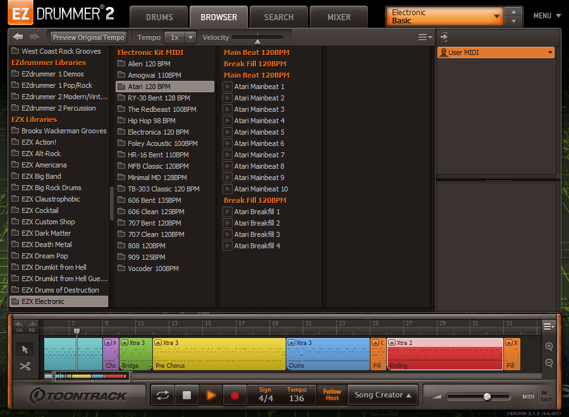Screen dimensions: 569x417
Task: Click the Play button
Action: pyautogui.click(x=211, y=395)
